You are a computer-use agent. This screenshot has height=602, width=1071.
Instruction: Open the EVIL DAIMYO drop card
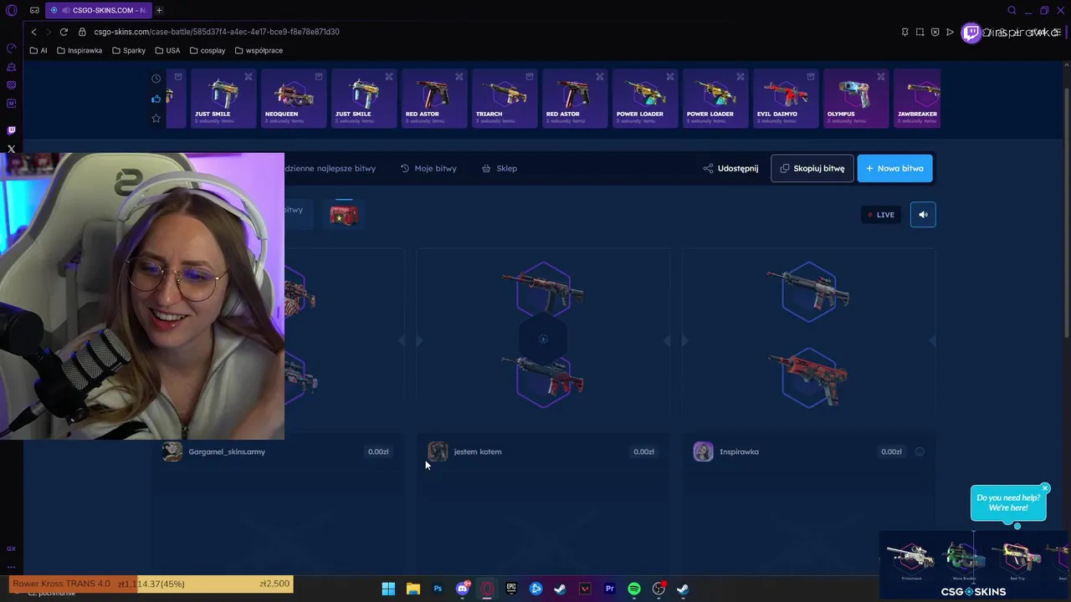point(785,99)
